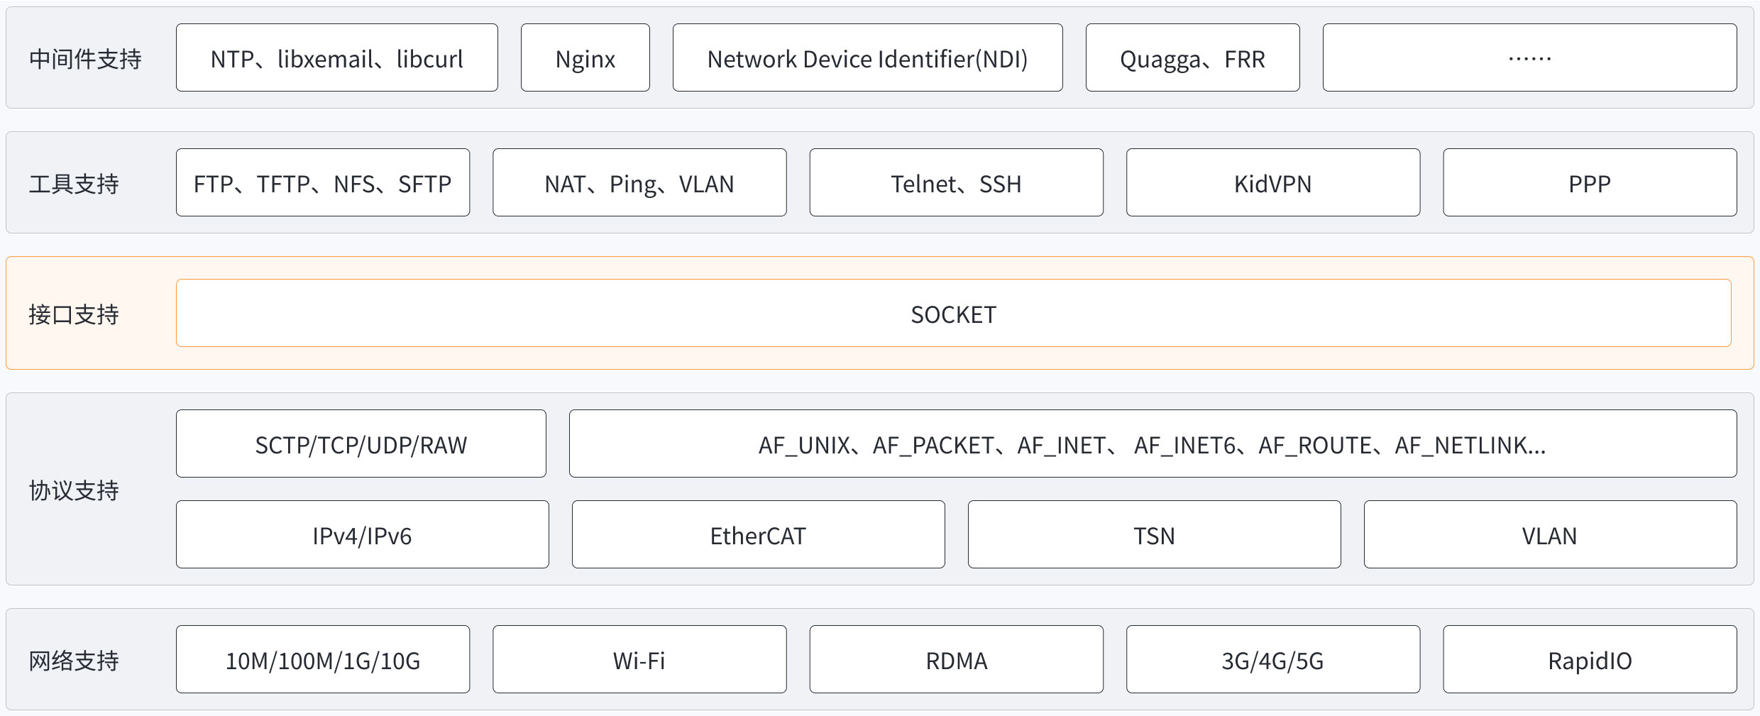Click the SCTP/TCP/UDP/RAW protocol box

(x=361, y=444)
